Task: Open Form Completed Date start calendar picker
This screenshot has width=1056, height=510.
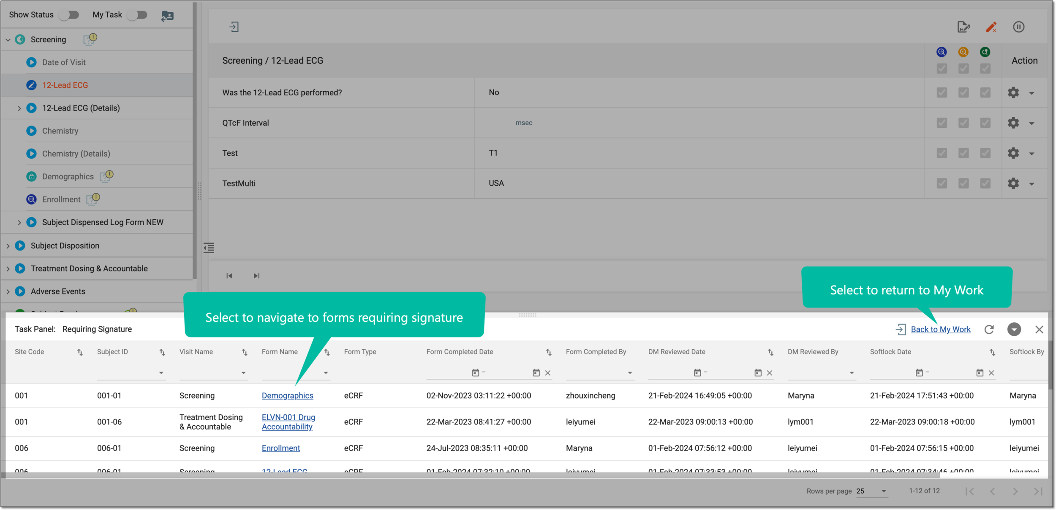Action: [x=475, y=373]
